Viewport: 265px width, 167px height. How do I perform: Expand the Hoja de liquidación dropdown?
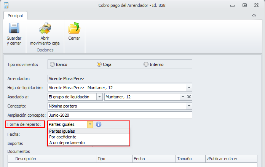[x=189, y=88]
